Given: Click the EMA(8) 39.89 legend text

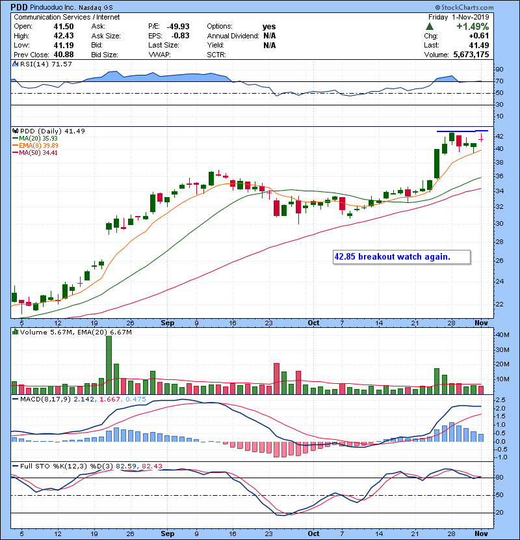Looking at the screenshot, I should click(x=38, y=145).
